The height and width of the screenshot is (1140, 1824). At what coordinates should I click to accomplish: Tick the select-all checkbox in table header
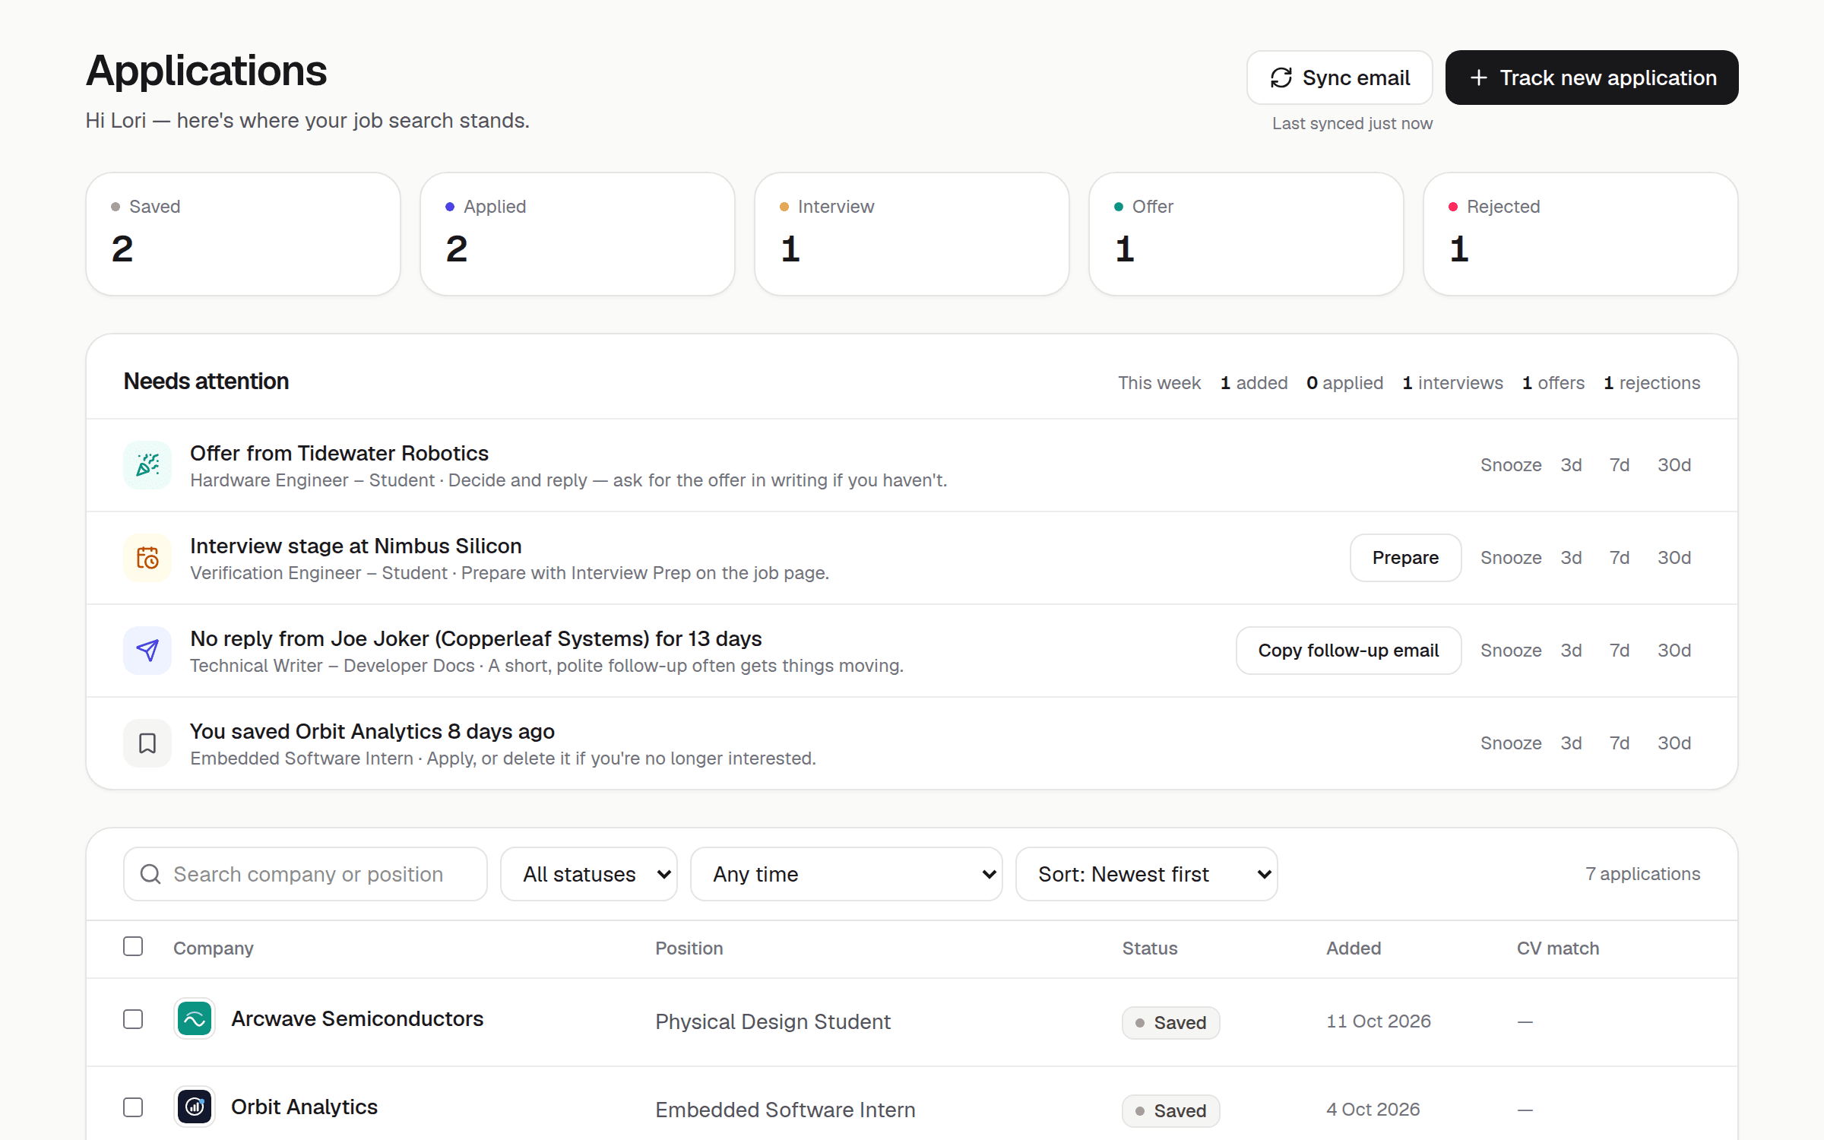133,946
